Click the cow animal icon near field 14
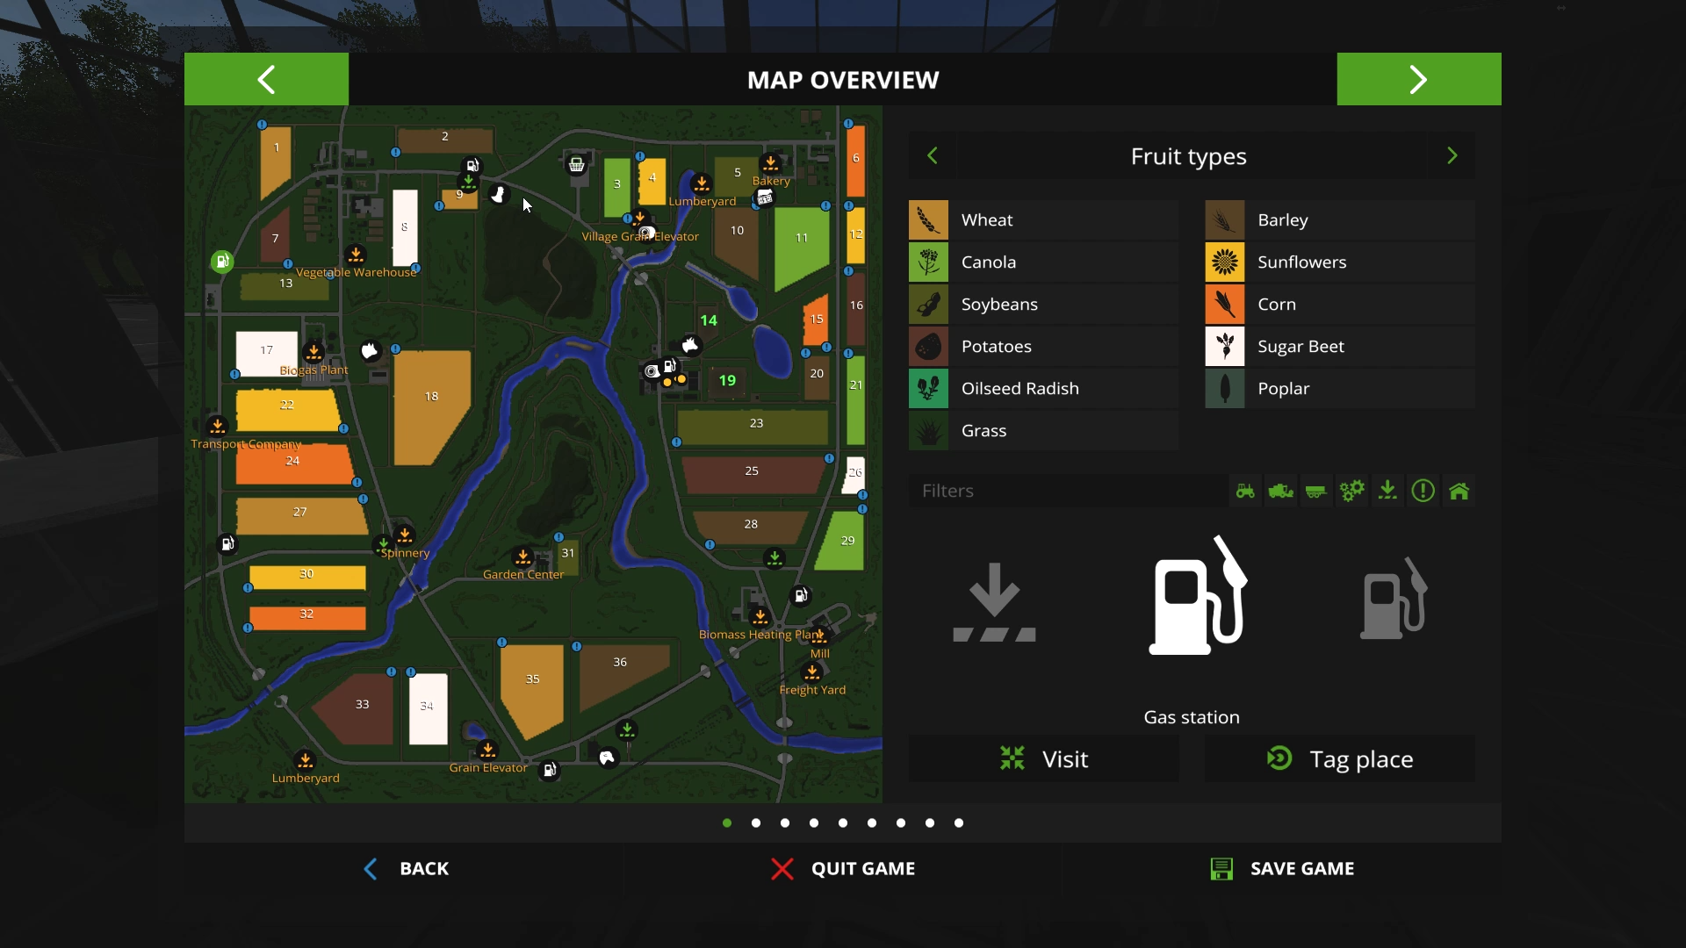Viewport: 1686px width, 948px height. (691, 345)
